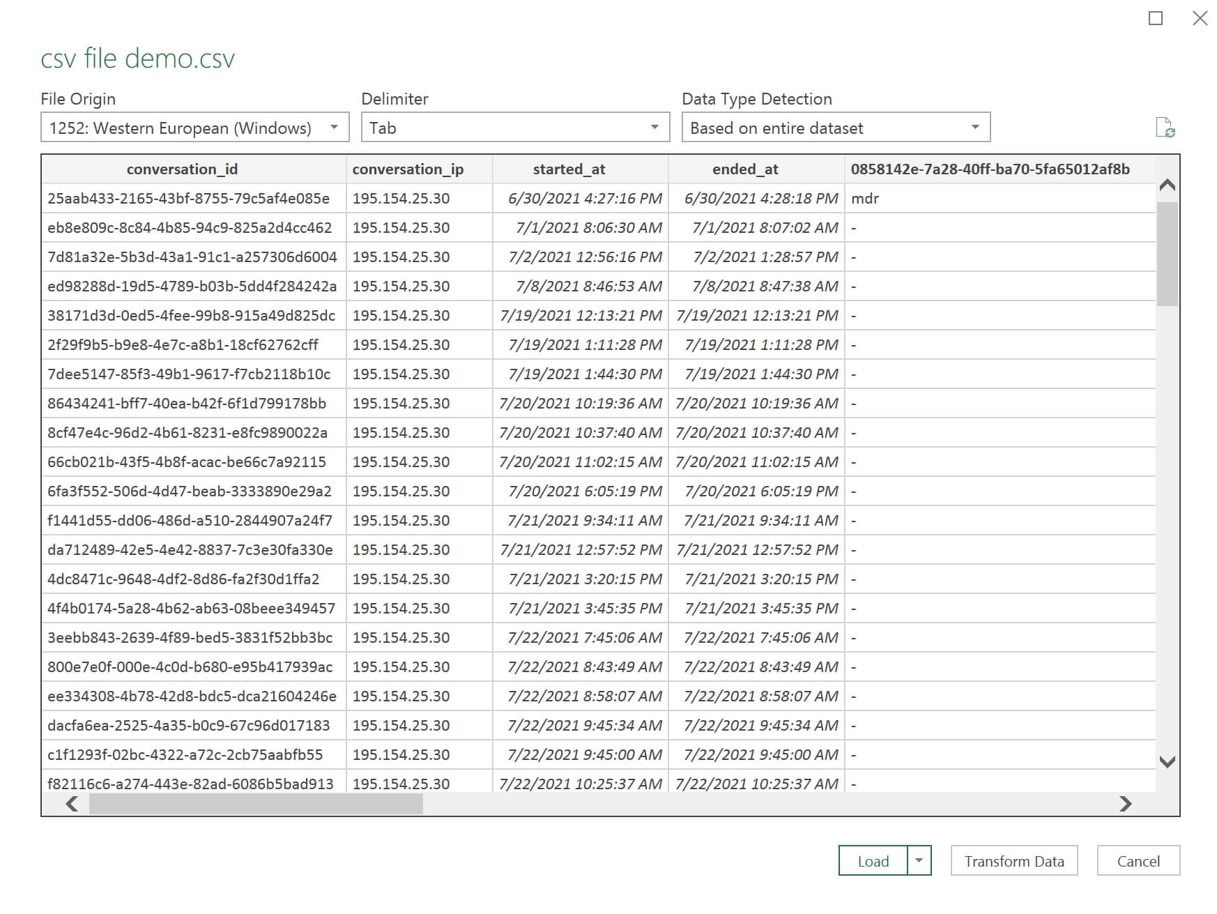Click started_at cell 7/1/2021 8:06:30 AM

(x=581, y=228)
